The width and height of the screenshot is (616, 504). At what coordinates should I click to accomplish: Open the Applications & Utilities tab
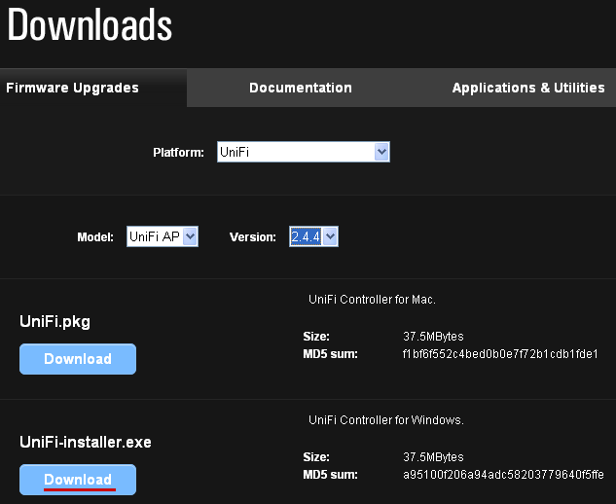point(528,88)
